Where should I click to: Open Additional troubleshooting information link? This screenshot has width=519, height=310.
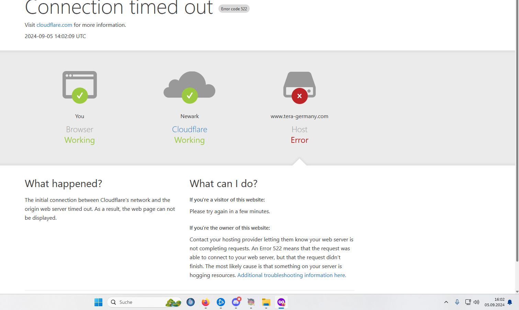tap(292, 275)
